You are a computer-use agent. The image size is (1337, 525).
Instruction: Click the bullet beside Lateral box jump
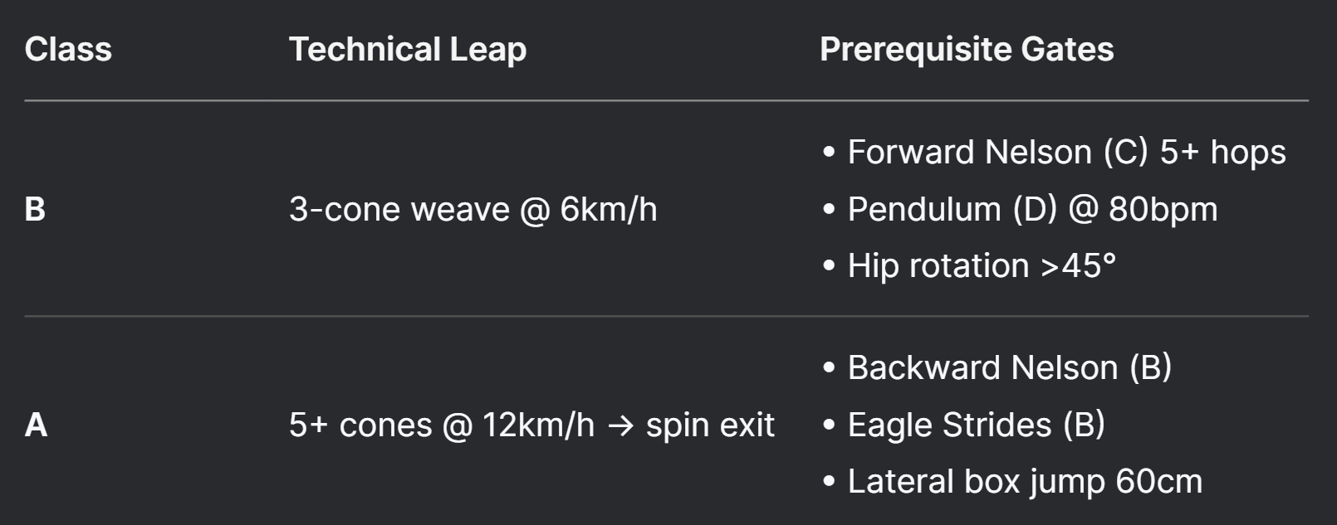pyautogui.click(x=829, y=482)
